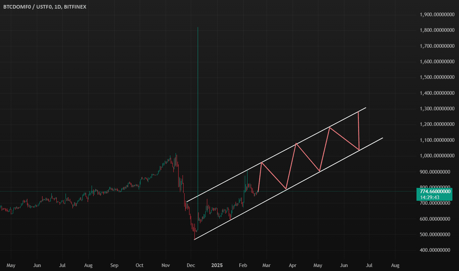Viewport: 459px width, 271px height.
Task: Click the 900 price axis label
Action: tap(435, 171)
